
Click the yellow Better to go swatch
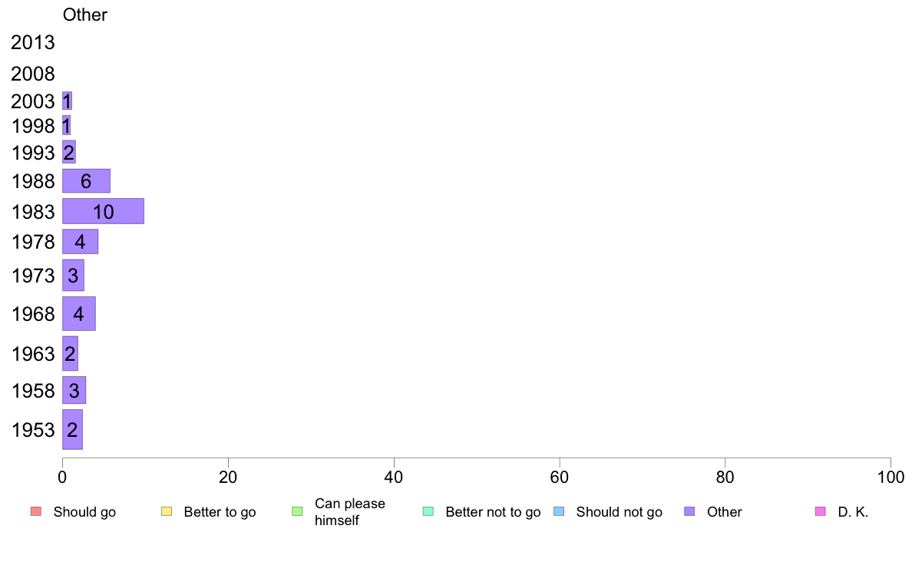[x=167, y=511]
